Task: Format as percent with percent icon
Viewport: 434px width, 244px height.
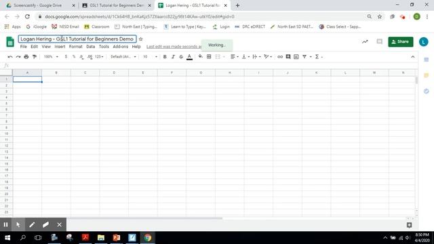Action: tap(74, 57)
